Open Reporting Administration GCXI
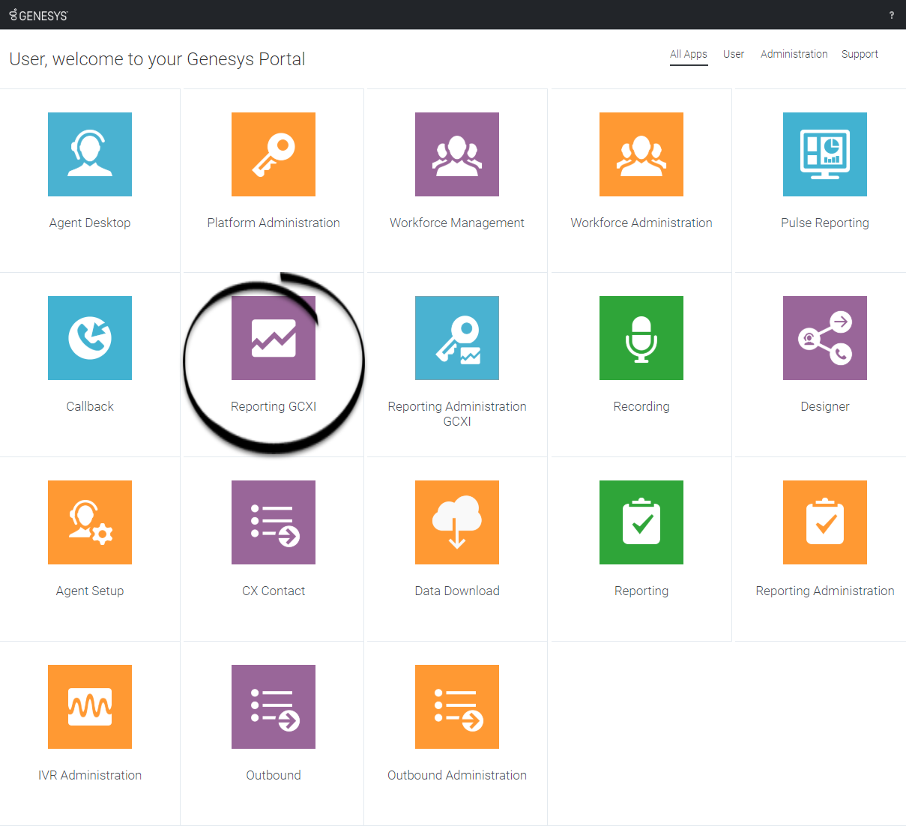 tap(457, 338)
